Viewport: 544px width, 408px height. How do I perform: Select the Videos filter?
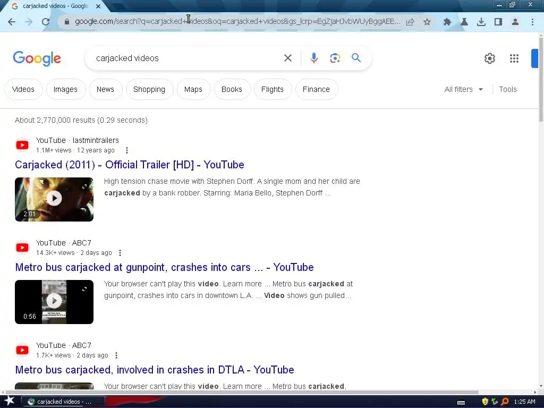23,89
